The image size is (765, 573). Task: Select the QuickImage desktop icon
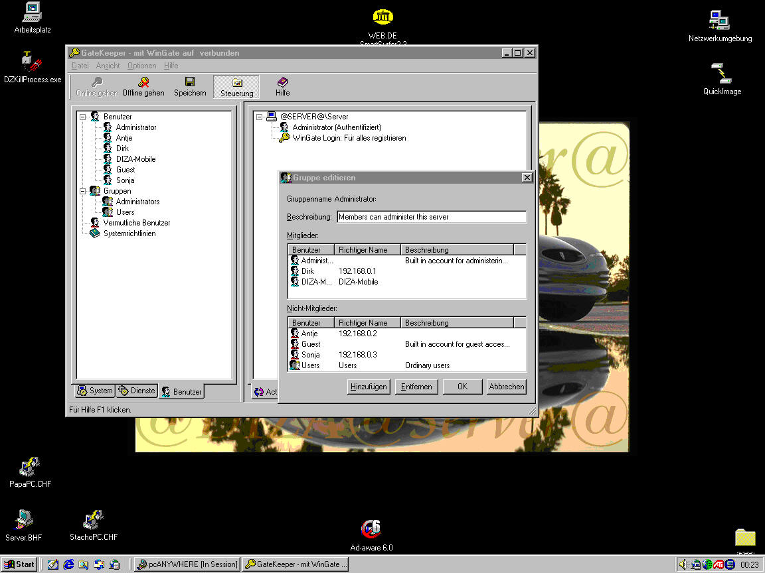coord(721,74)
